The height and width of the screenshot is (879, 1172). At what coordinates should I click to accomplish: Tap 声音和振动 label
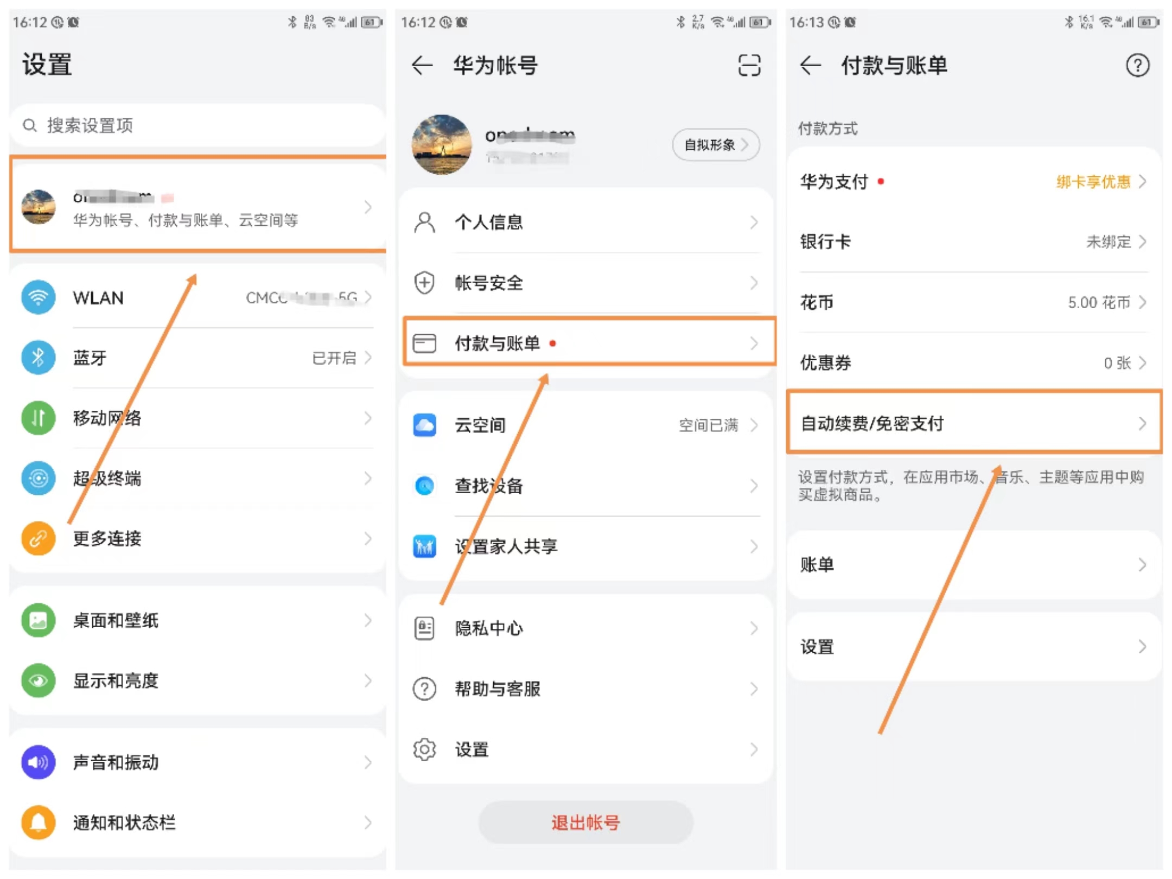tap(116, 762)
